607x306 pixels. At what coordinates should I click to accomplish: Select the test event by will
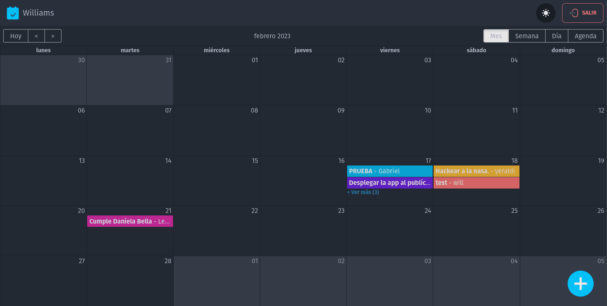coord(476,183)
